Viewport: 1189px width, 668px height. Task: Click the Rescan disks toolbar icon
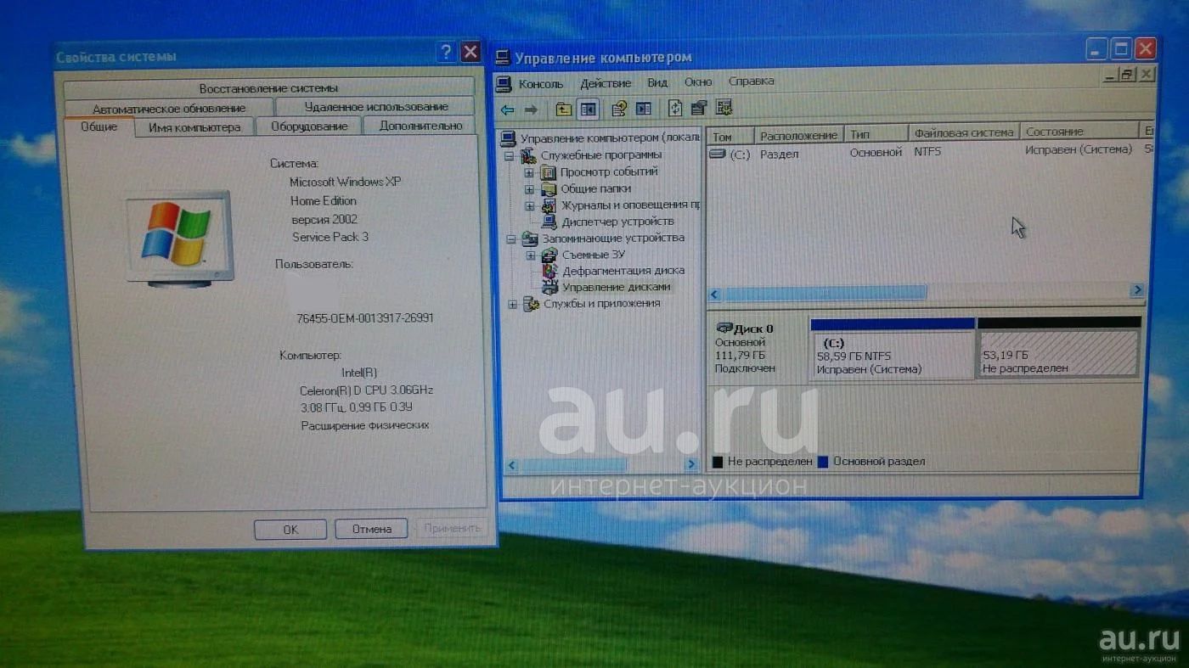(x=699, y=109)
